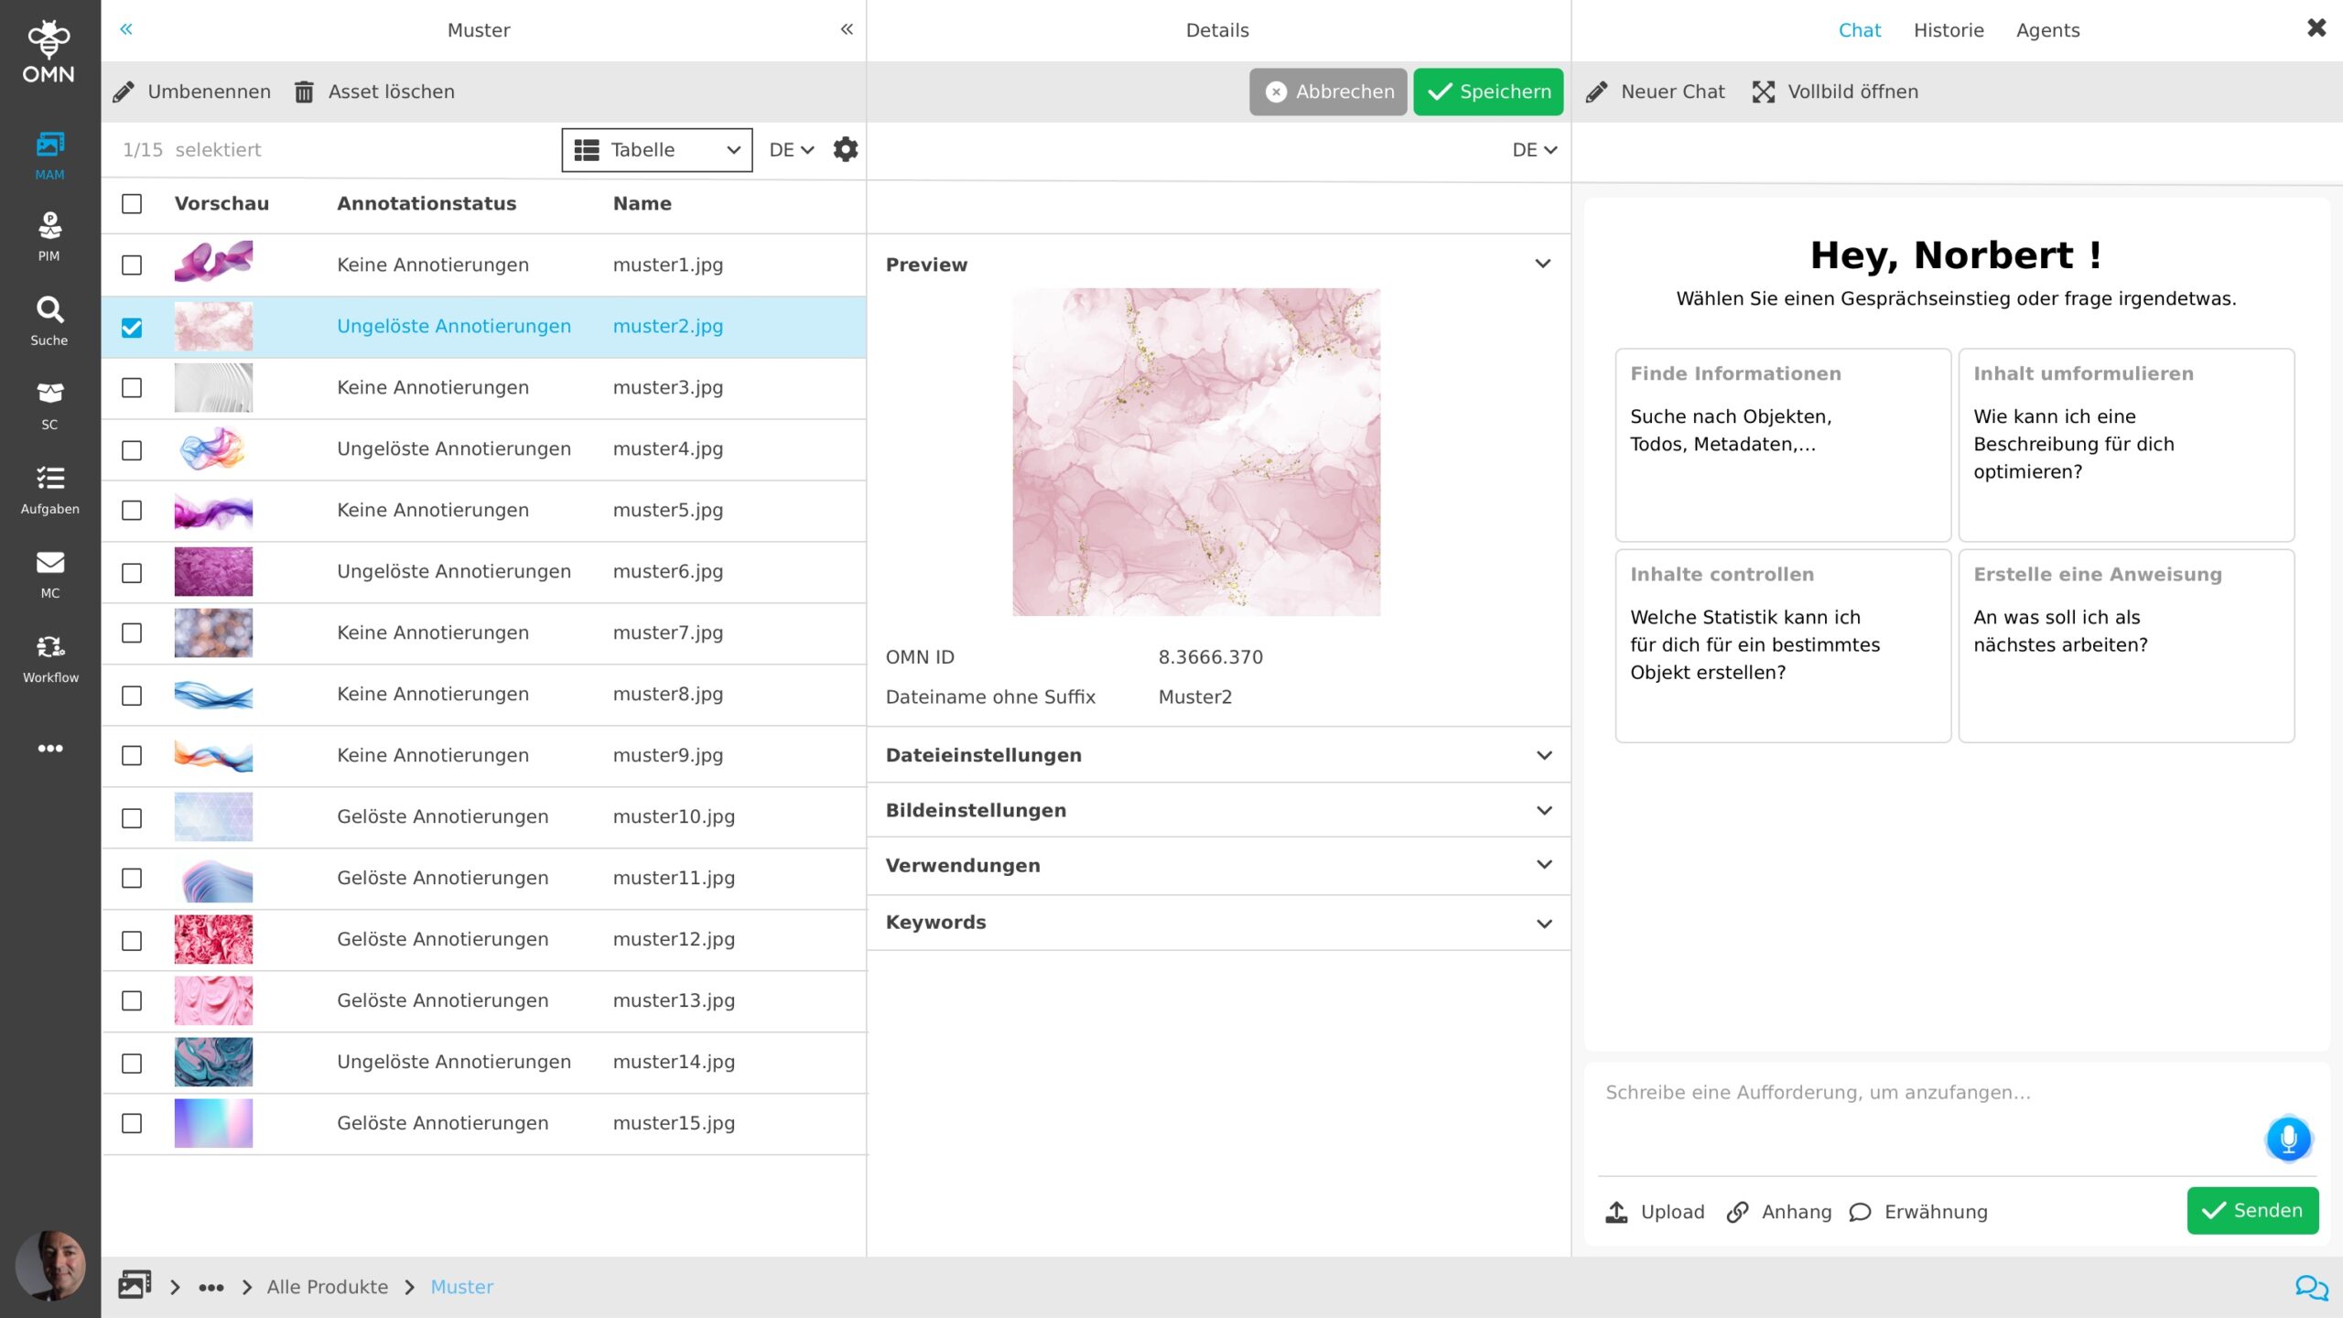Switch to the Historie tab
This screenshot has width=2343, height=1318.
coord(1948,30)
